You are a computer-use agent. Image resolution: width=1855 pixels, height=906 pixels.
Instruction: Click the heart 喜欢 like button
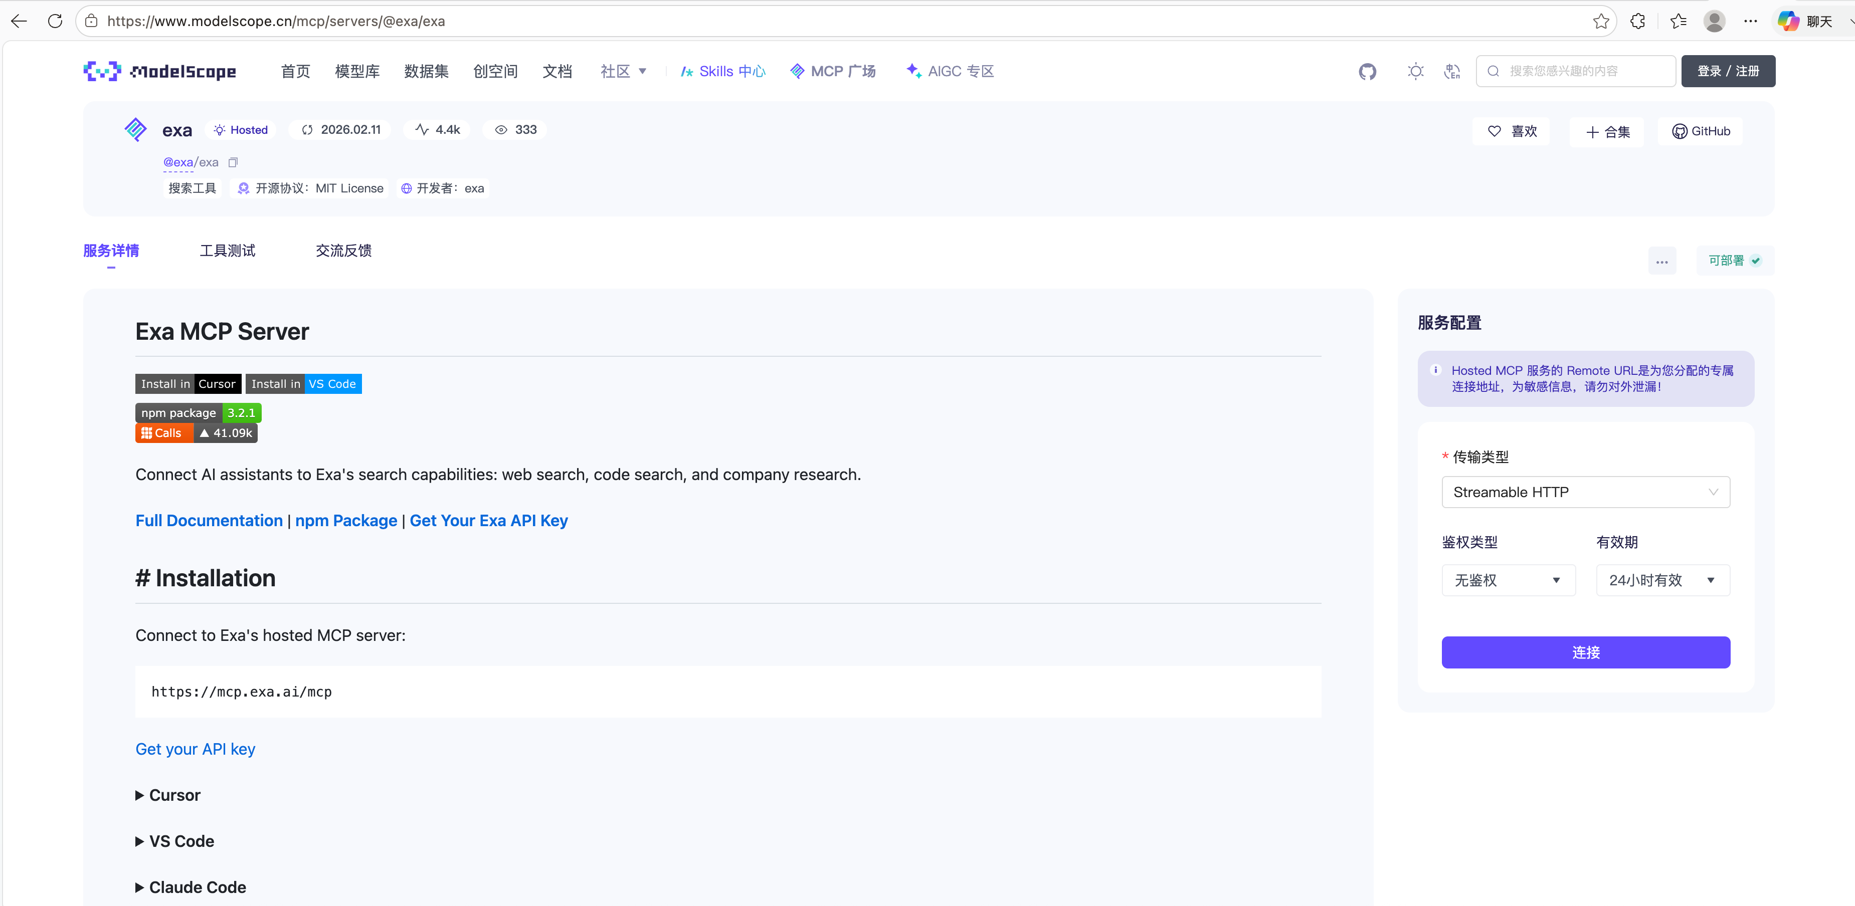pyautogui.click(x=1512, y=131)
